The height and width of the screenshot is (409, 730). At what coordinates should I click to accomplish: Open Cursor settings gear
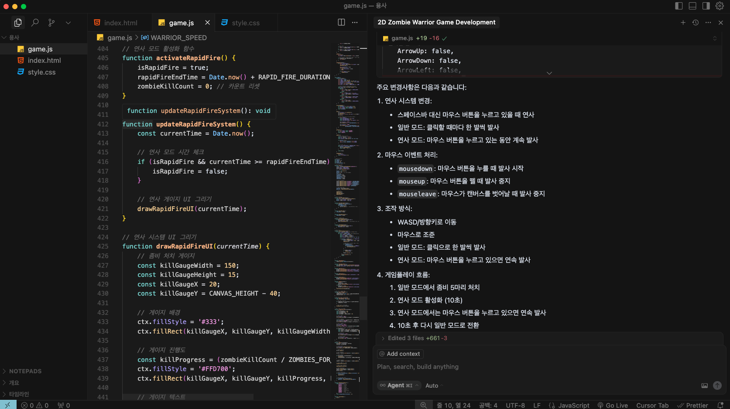pos(720,6)
